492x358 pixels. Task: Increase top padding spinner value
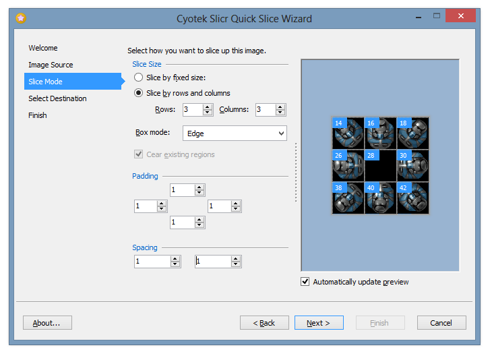(199, 187)
